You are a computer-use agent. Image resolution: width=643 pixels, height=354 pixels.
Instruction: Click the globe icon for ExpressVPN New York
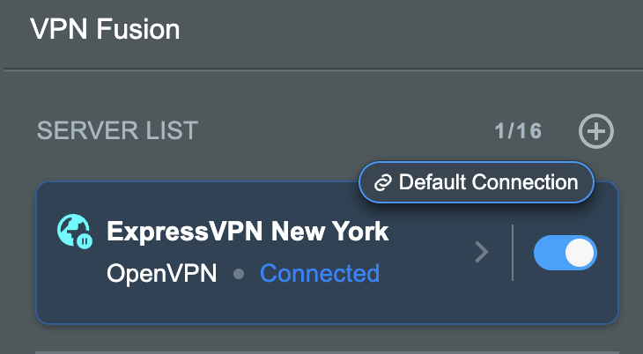74,231
